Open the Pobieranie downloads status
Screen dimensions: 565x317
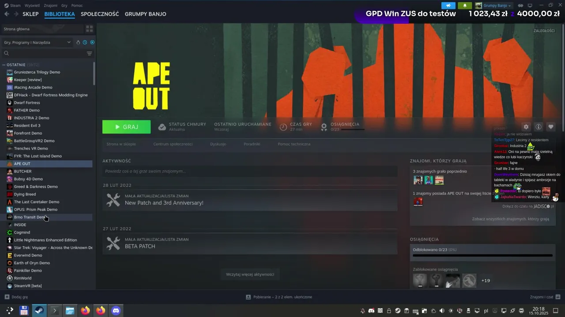279,297
